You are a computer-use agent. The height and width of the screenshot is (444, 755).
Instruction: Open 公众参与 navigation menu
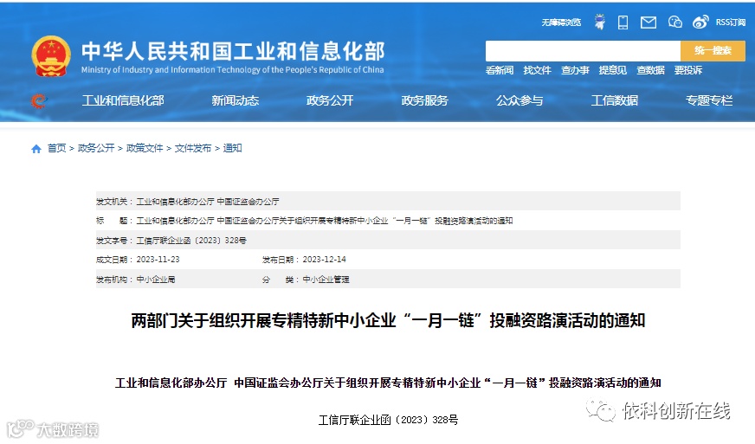tap(519, 100)
